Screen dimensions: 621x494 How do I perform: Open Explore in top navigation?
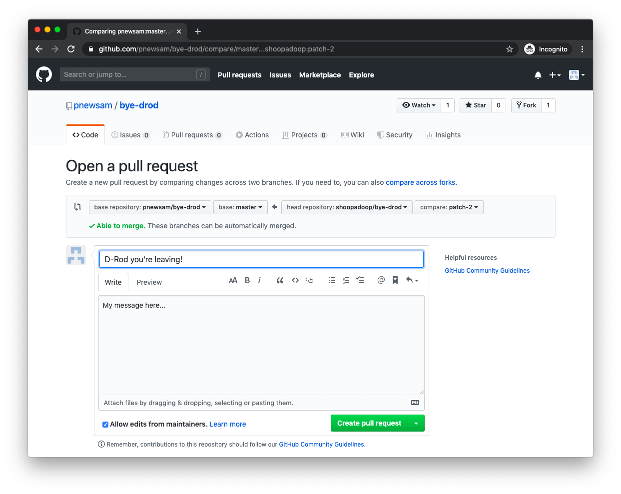(x=361, y=75)
